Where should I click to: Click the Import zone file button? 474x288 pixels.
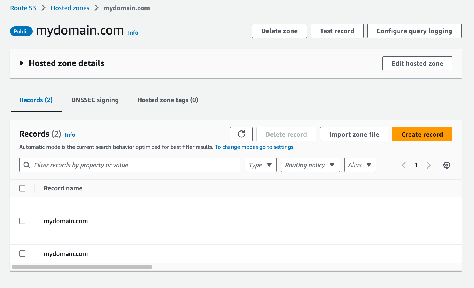[354, 134]
